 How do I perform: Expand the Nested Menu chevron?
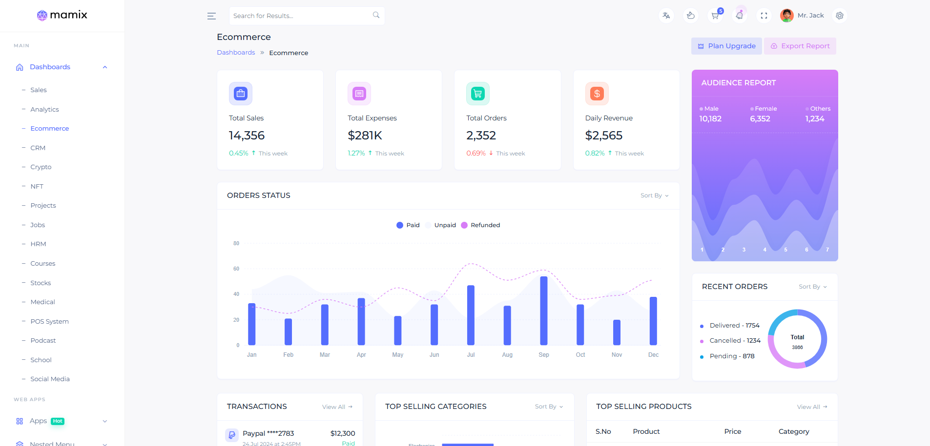tap(105, 444)
